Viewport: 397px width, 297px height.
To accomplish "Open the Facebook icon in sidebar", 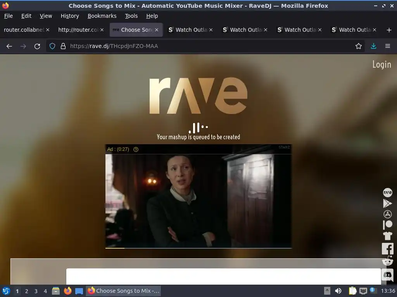I will pos(387,249).
